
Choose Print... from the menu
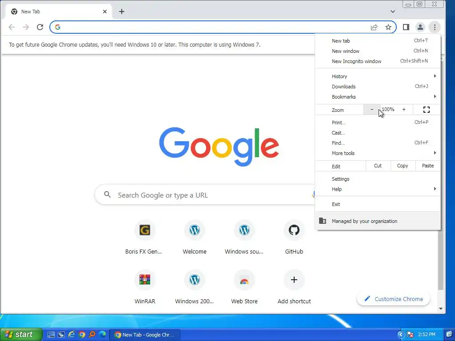point(378,123)
